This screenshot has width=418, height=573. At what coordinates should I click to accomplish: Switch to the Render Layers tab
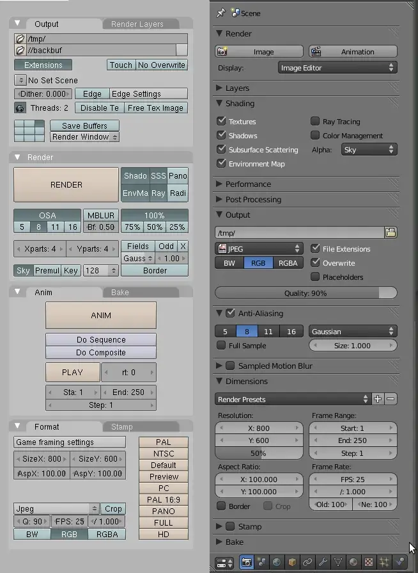point(137,24)
